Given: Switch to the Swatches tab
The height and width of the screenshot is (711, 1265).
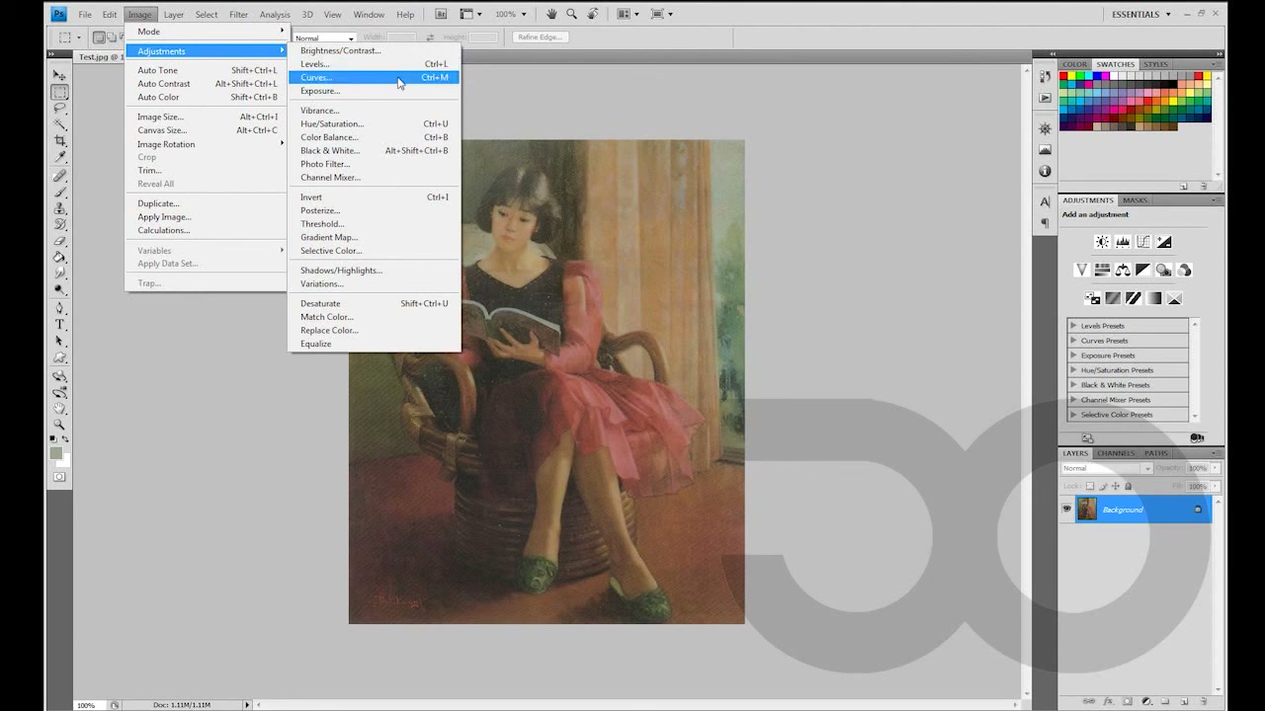Looking at the screenshot, I should click(x=1115, y=64).
